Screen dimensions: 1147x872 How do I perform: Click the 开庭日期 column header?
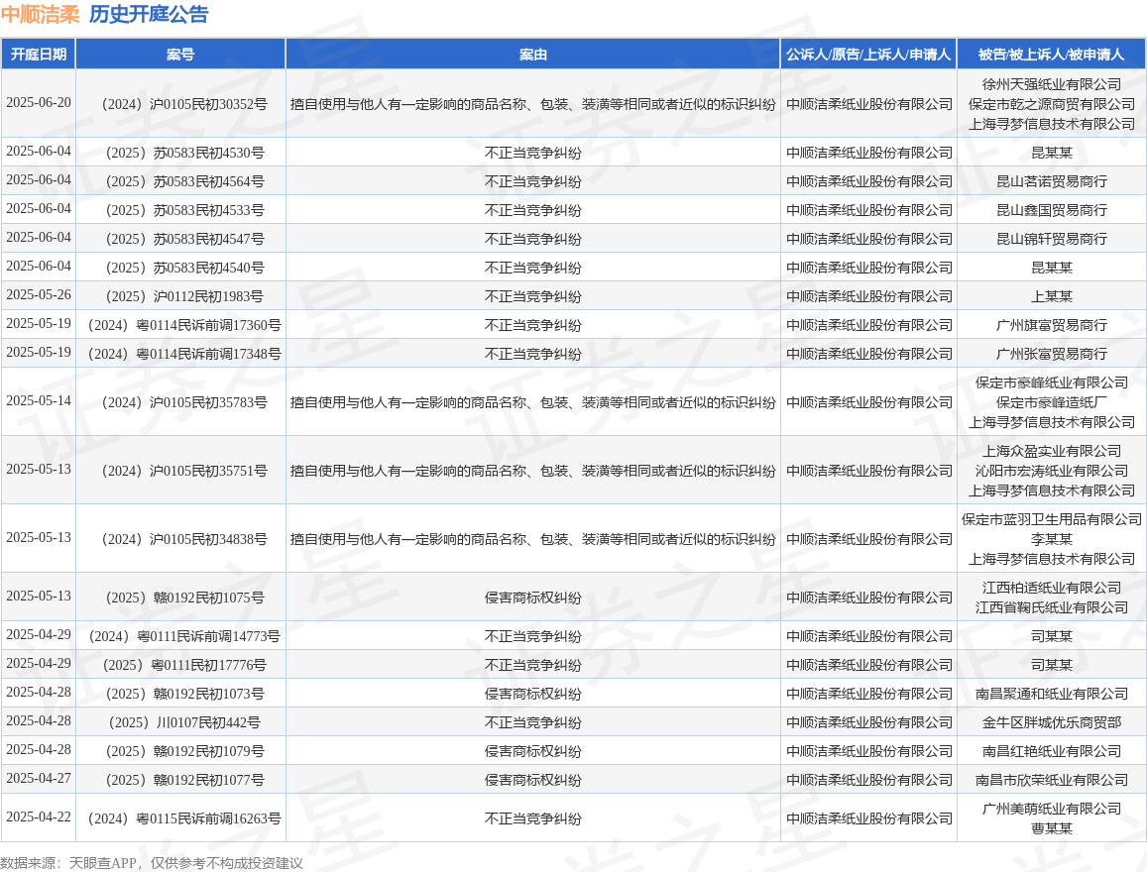tap(38, 54)
